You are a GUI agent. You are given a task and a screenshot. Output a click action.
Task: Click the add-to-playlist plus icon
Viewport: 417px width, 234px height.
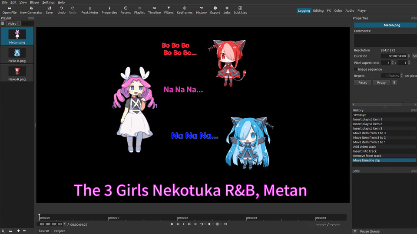[18, 231]
